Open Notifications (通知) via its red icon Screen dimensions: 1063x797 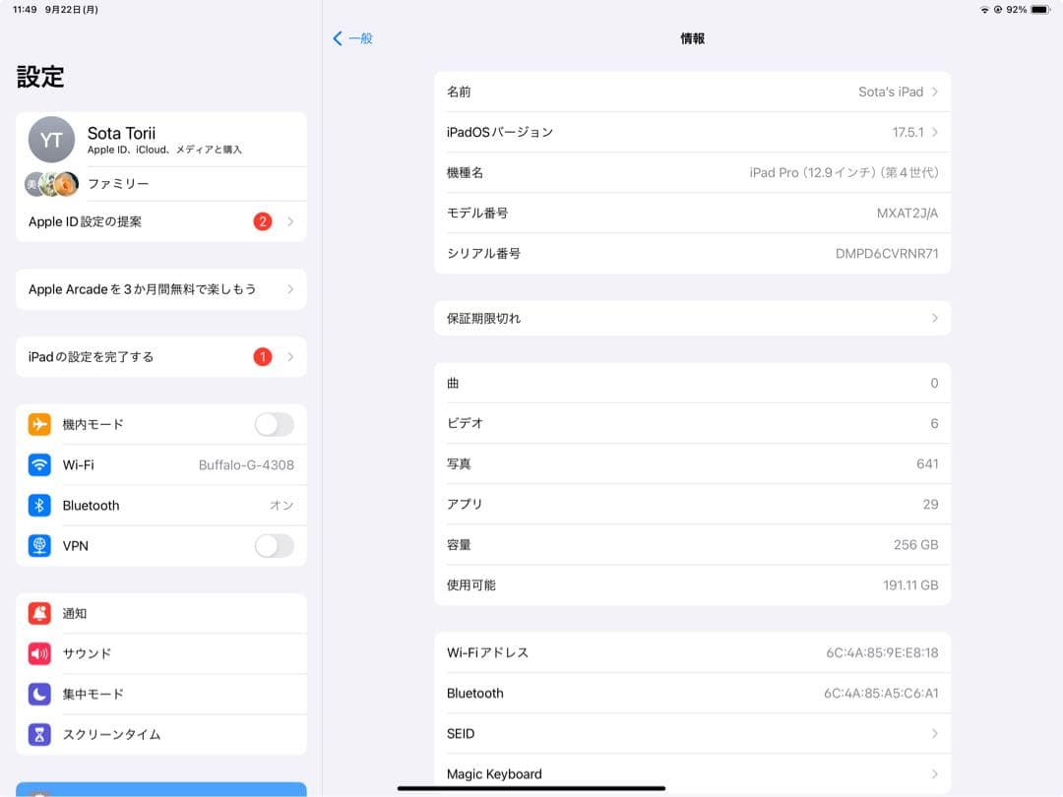click(x=39, y=613)
